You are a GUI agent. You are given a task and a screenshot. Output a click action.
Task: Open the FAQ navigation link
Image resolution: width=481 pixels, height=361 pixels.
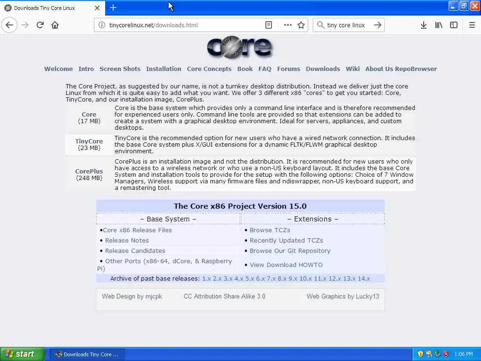click(x=265, y=69)
